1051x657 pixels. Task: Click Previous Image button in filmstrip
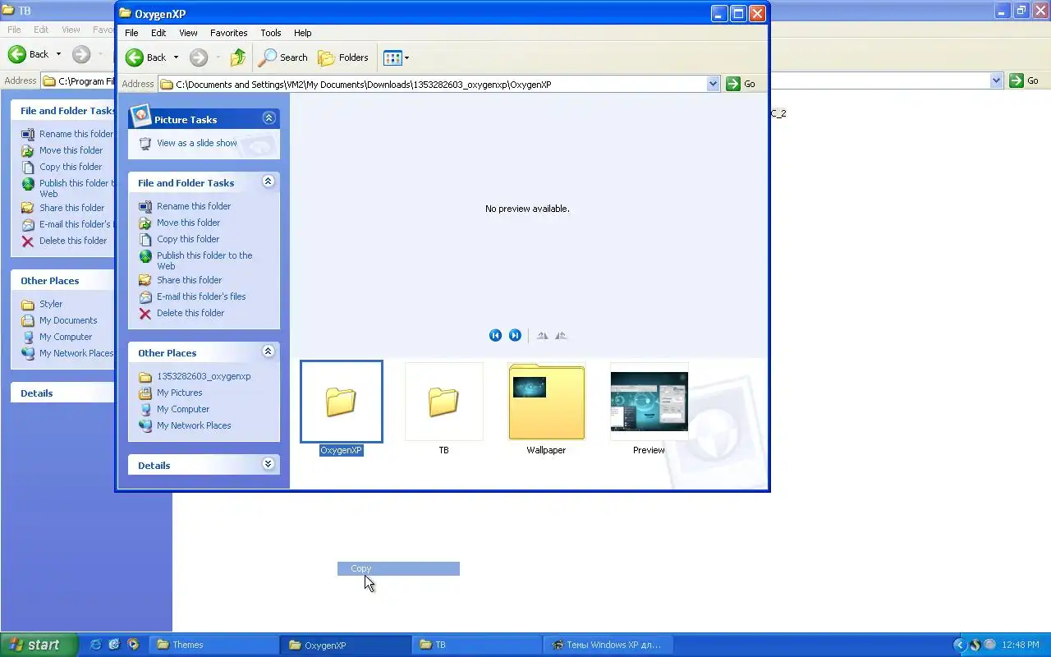tap(495, 335)
